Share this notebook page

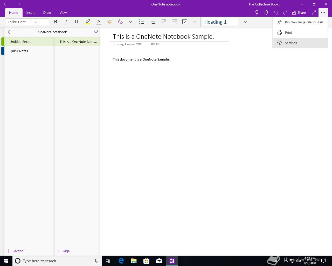click(x=299, y=12)
